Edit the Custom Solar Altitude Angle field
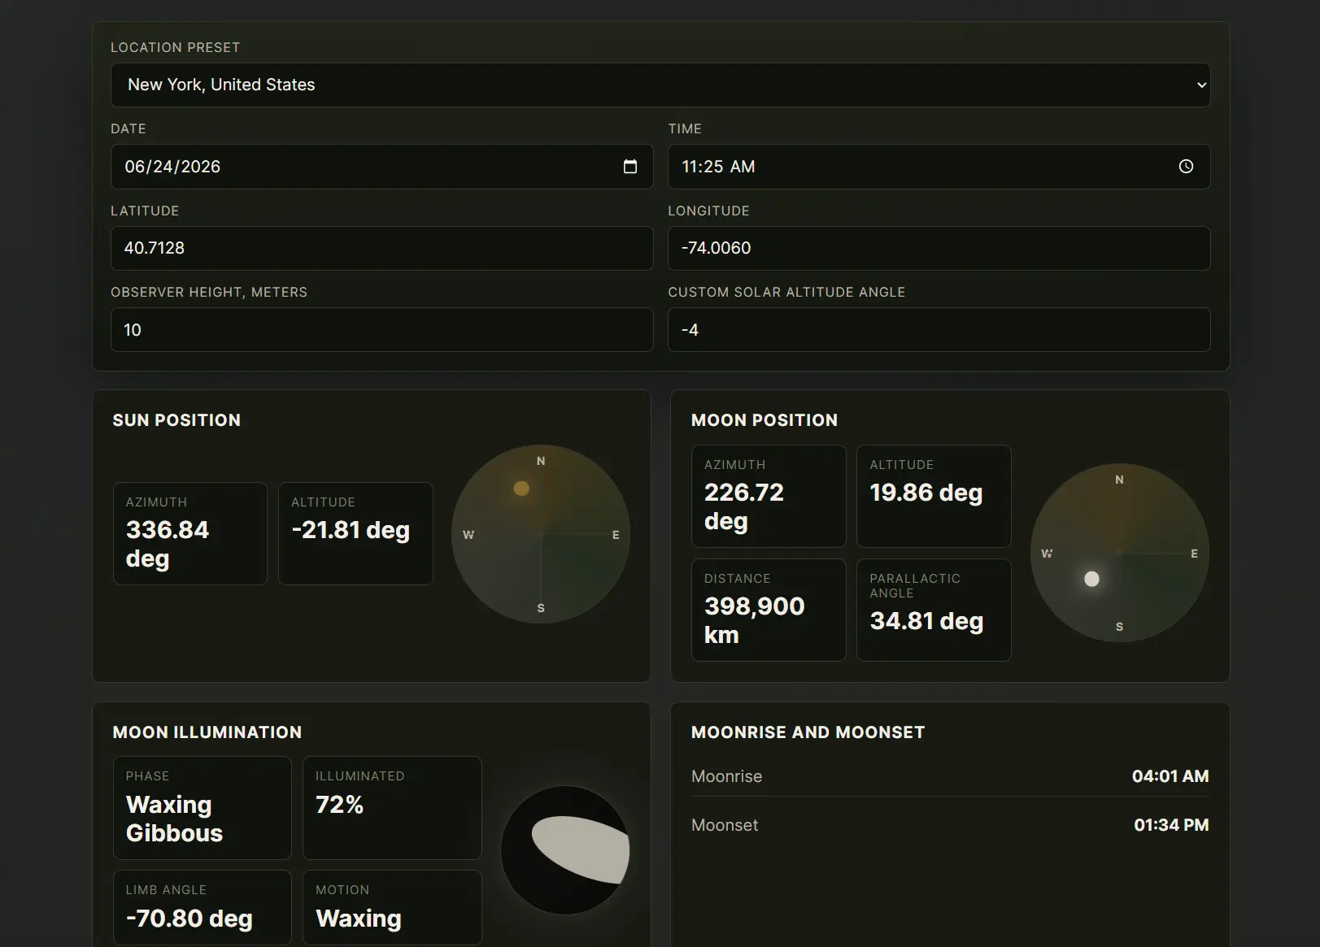The height and width of the screenshot is (947, 1320). click(x=939, y=329)
